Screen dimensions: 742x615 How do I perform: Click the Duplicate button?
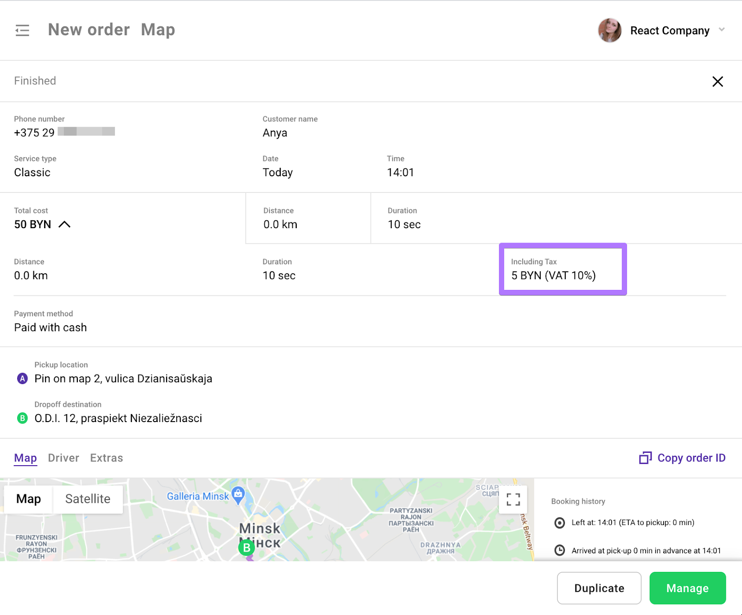(x=599, y=588)
